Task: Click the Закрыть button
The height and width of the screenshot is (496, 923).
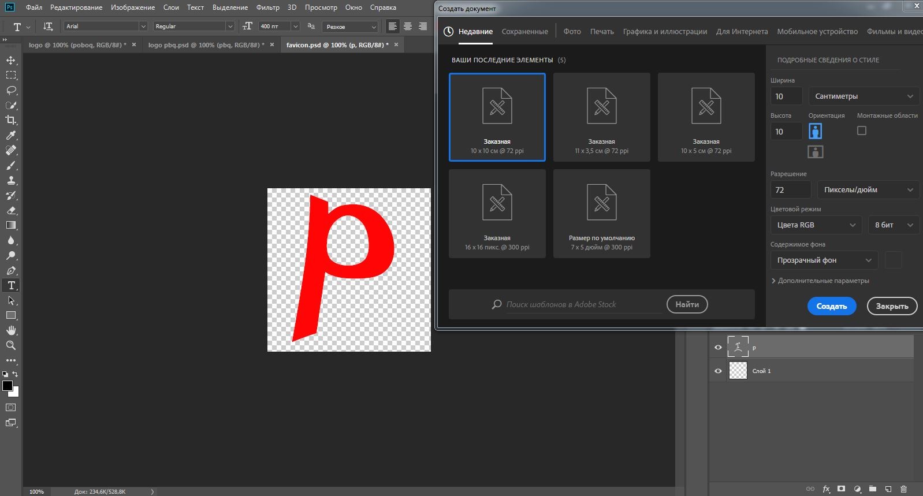Action: click(892, 306)
